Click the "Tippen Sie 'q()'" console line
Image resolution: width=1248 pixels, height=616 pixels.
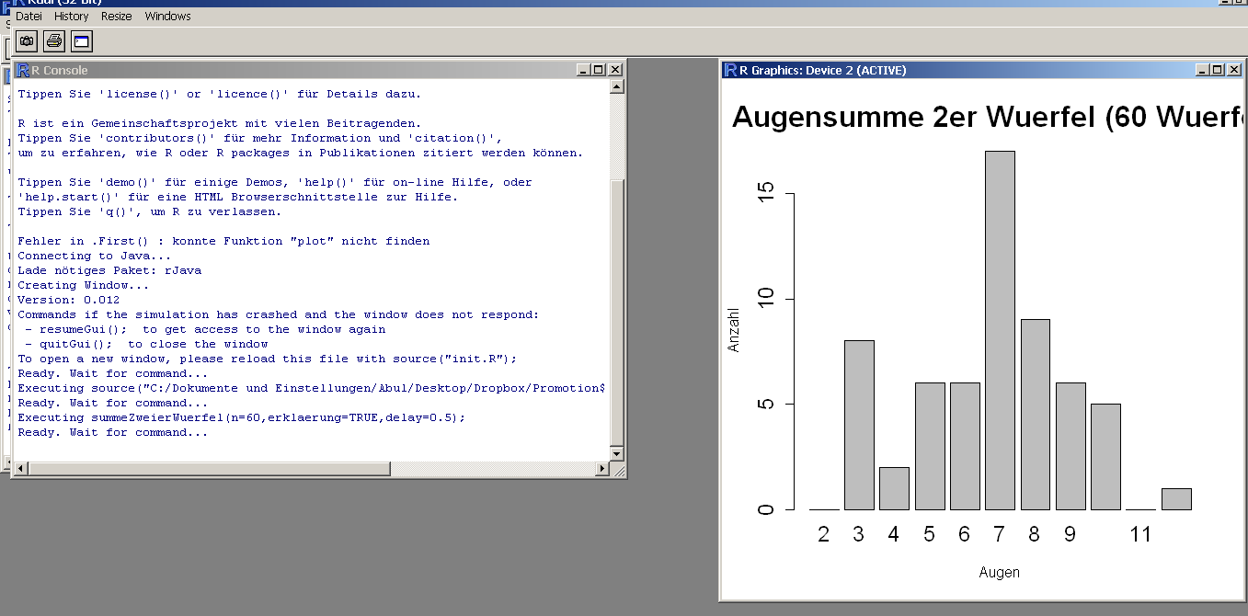pyautogui.click(x=150, y=211)
